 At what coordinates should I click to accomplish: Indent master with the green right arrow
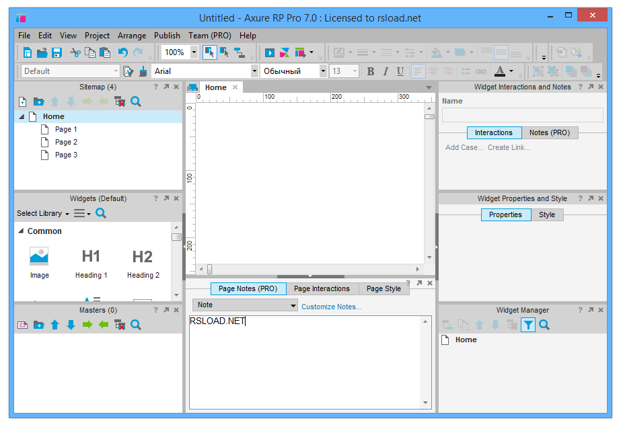[x=87, y=325]
